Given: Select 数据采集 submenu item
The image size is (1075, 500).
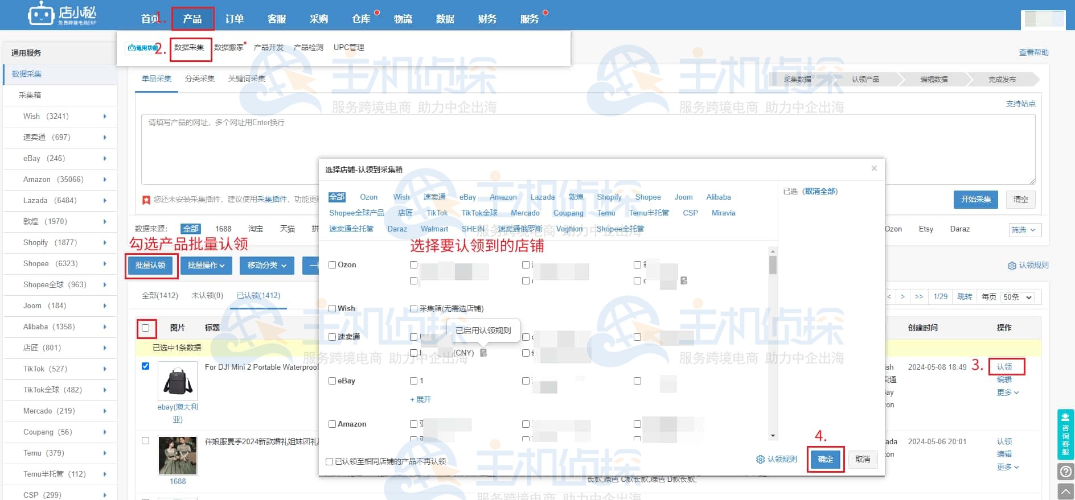Looking at the screenshot, I should [x=189, y=47].
